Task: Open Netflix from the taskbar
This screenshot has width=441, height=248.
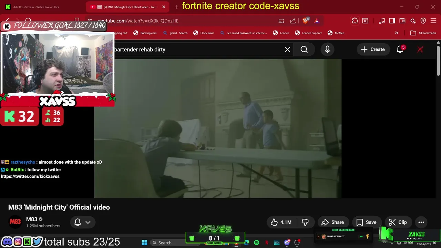Action: click(267, 242)
